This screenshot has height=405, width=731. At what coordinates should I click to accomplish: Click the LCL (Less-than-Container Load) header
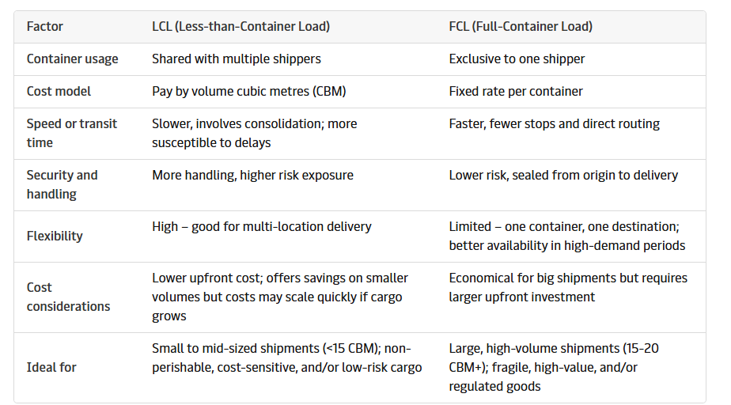click(241, 27)
